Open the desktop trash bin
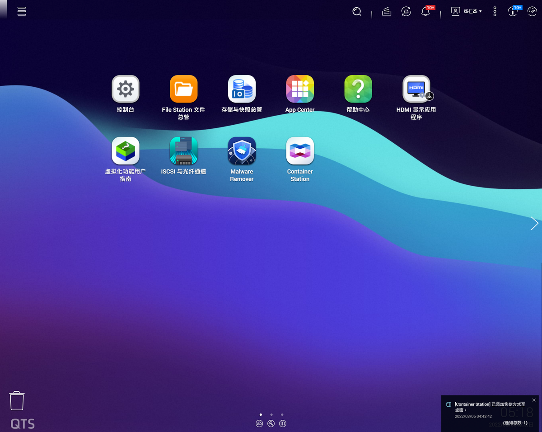The width and height of the screenshot is (542, 432). [x=17, y=401]
